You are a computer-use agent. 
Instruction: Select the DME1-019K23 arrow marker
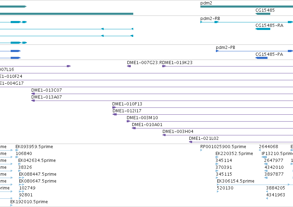tap(164, 66)
